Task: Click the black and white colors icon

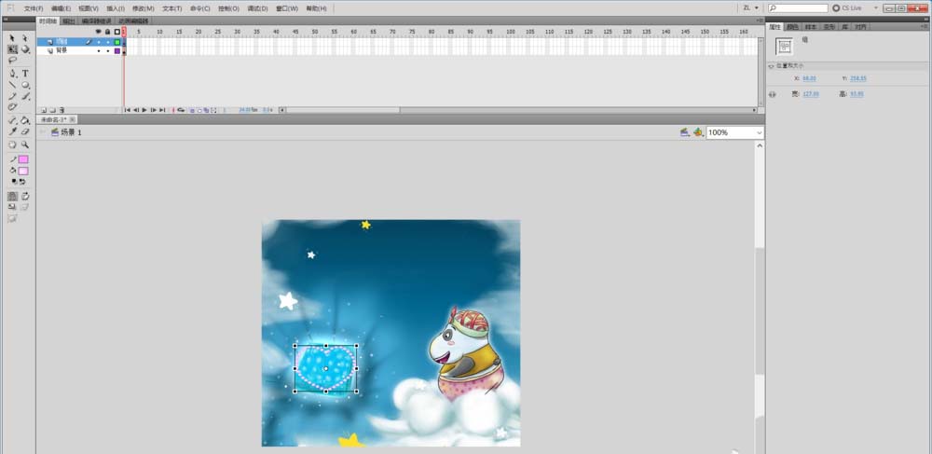Action: (x=14, y=181)
